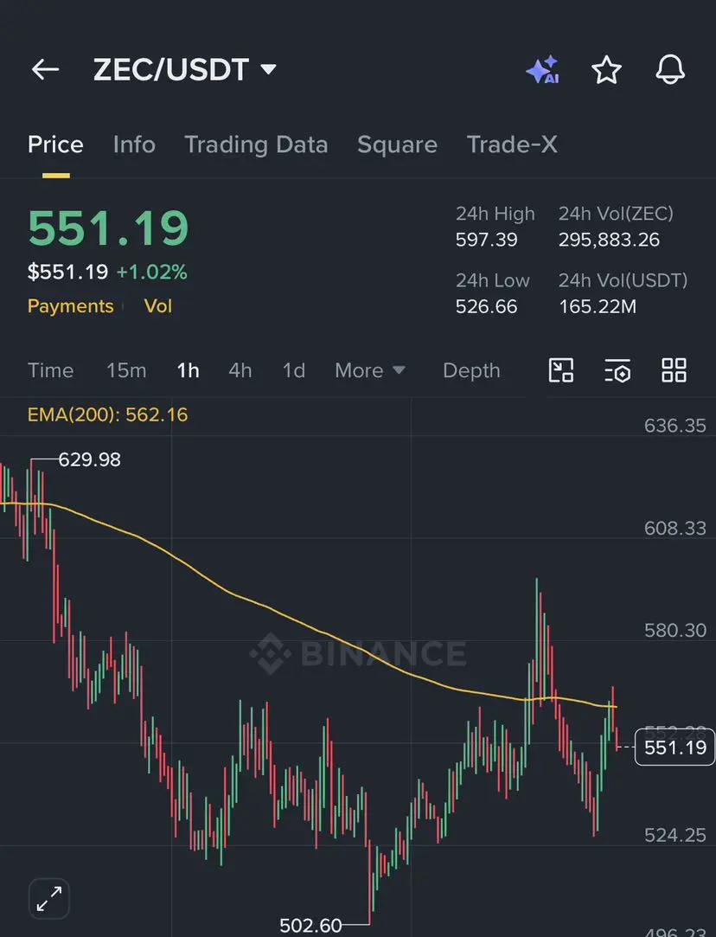Tap the current price tag 551.19 on axis
This screenshot has width=716, height=937.
pos(674,747)
